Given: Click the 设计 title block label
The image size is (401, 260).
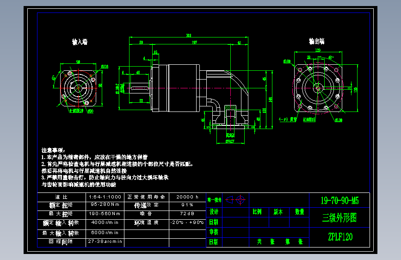Looking at the screenshot, I should [x=214, y=212].
